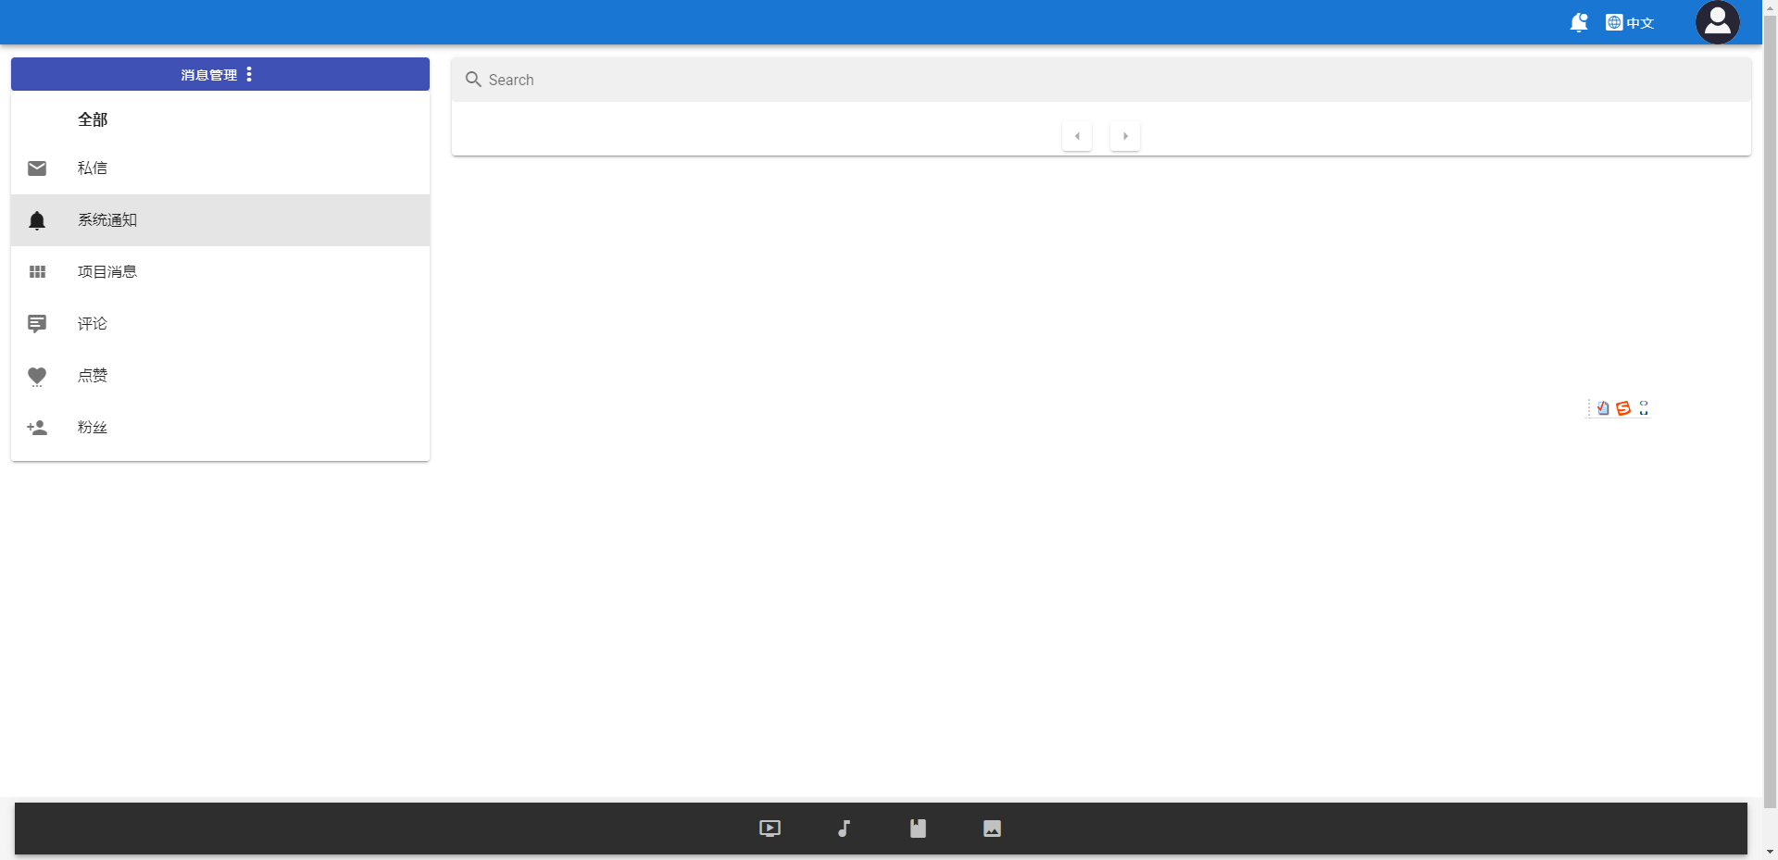This screenshot has width=1778, height=860.
Task: Open the notifications bell in header
Action: pyautogui.click(x=1579, y=22)
